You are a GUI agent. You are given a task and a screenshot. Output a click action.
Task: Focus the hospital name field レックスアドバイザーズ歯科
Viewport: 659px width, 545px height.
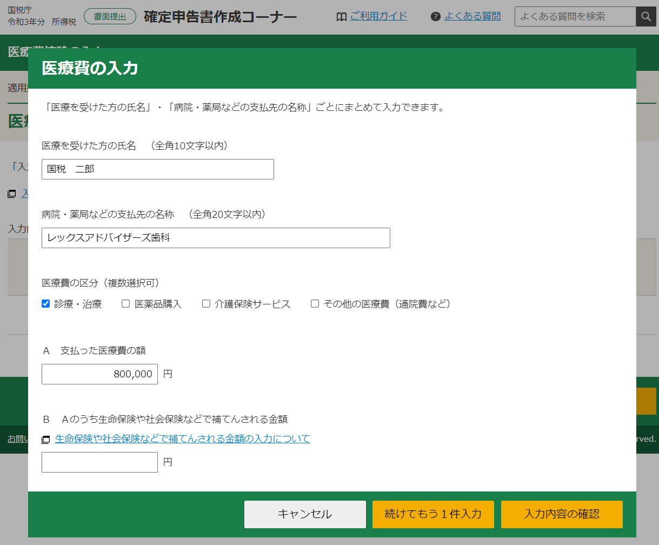[x=215, y=238]
